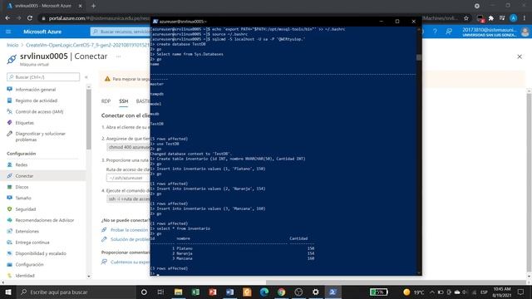Select PowerShell terminal taskbar icon

coord(332,292)
